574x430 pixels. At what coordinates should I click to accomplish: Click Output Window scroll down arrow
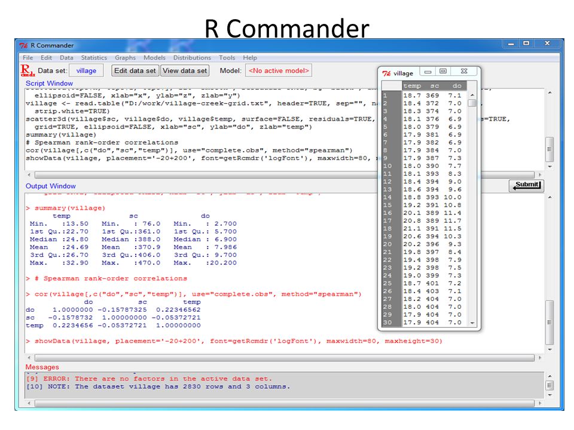550,349
